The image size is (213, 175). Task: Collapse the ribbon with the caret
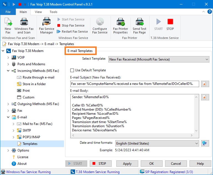tap(204, 12)
